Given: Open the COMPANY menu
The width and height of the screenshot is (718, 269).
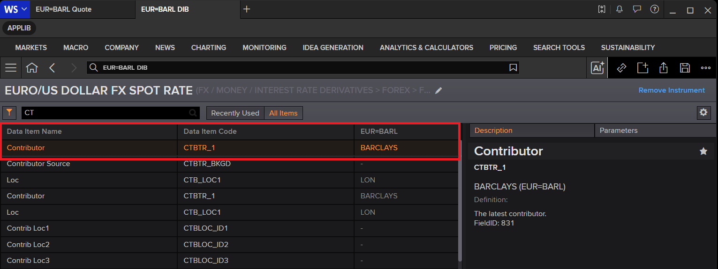Looking at the screenshot, I should [x=121, y=48].
